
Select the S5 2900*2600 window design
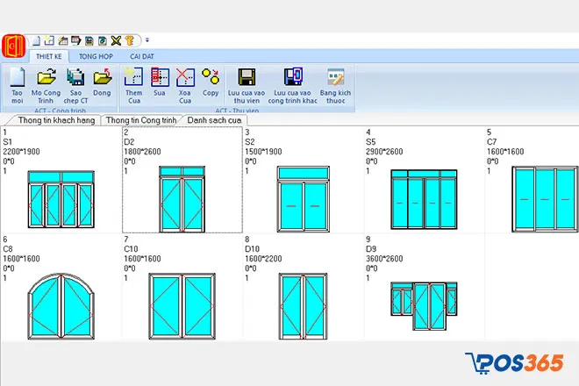(x=423, y=199)
